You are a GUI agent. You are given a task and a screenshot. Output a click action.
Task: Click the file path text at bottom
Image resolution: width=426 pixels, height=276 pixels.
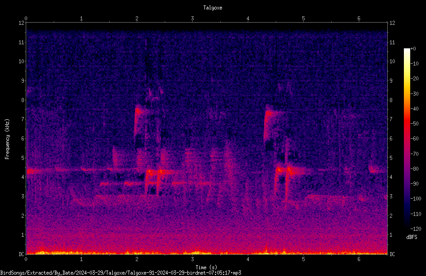120,273
